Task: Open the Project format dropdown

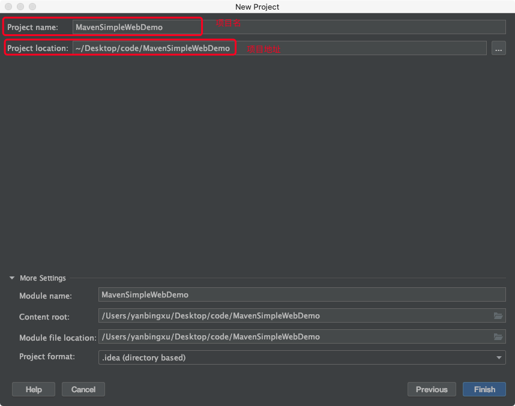Action: (x=302, y=357)
